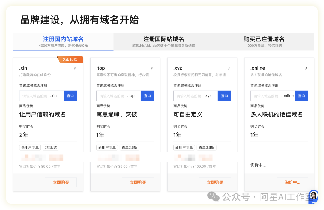The height and width of the screenshot is (210, 324).
Task: Click the 询价中... price text on .online card
Action: point(258,165)
